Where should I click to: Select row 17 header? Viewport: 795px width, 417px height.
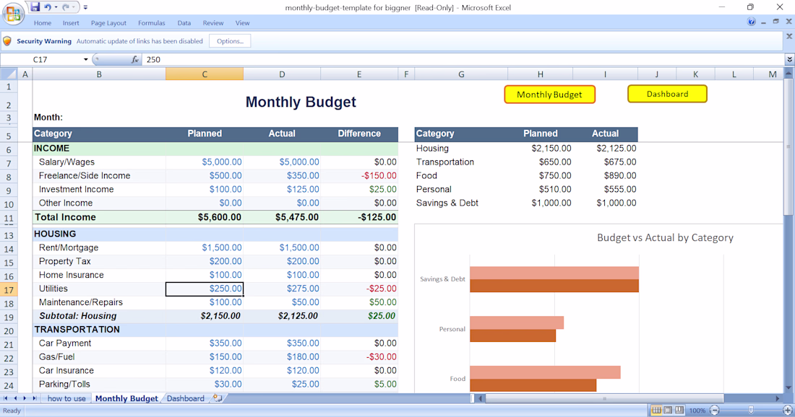(x=9, y=290)
